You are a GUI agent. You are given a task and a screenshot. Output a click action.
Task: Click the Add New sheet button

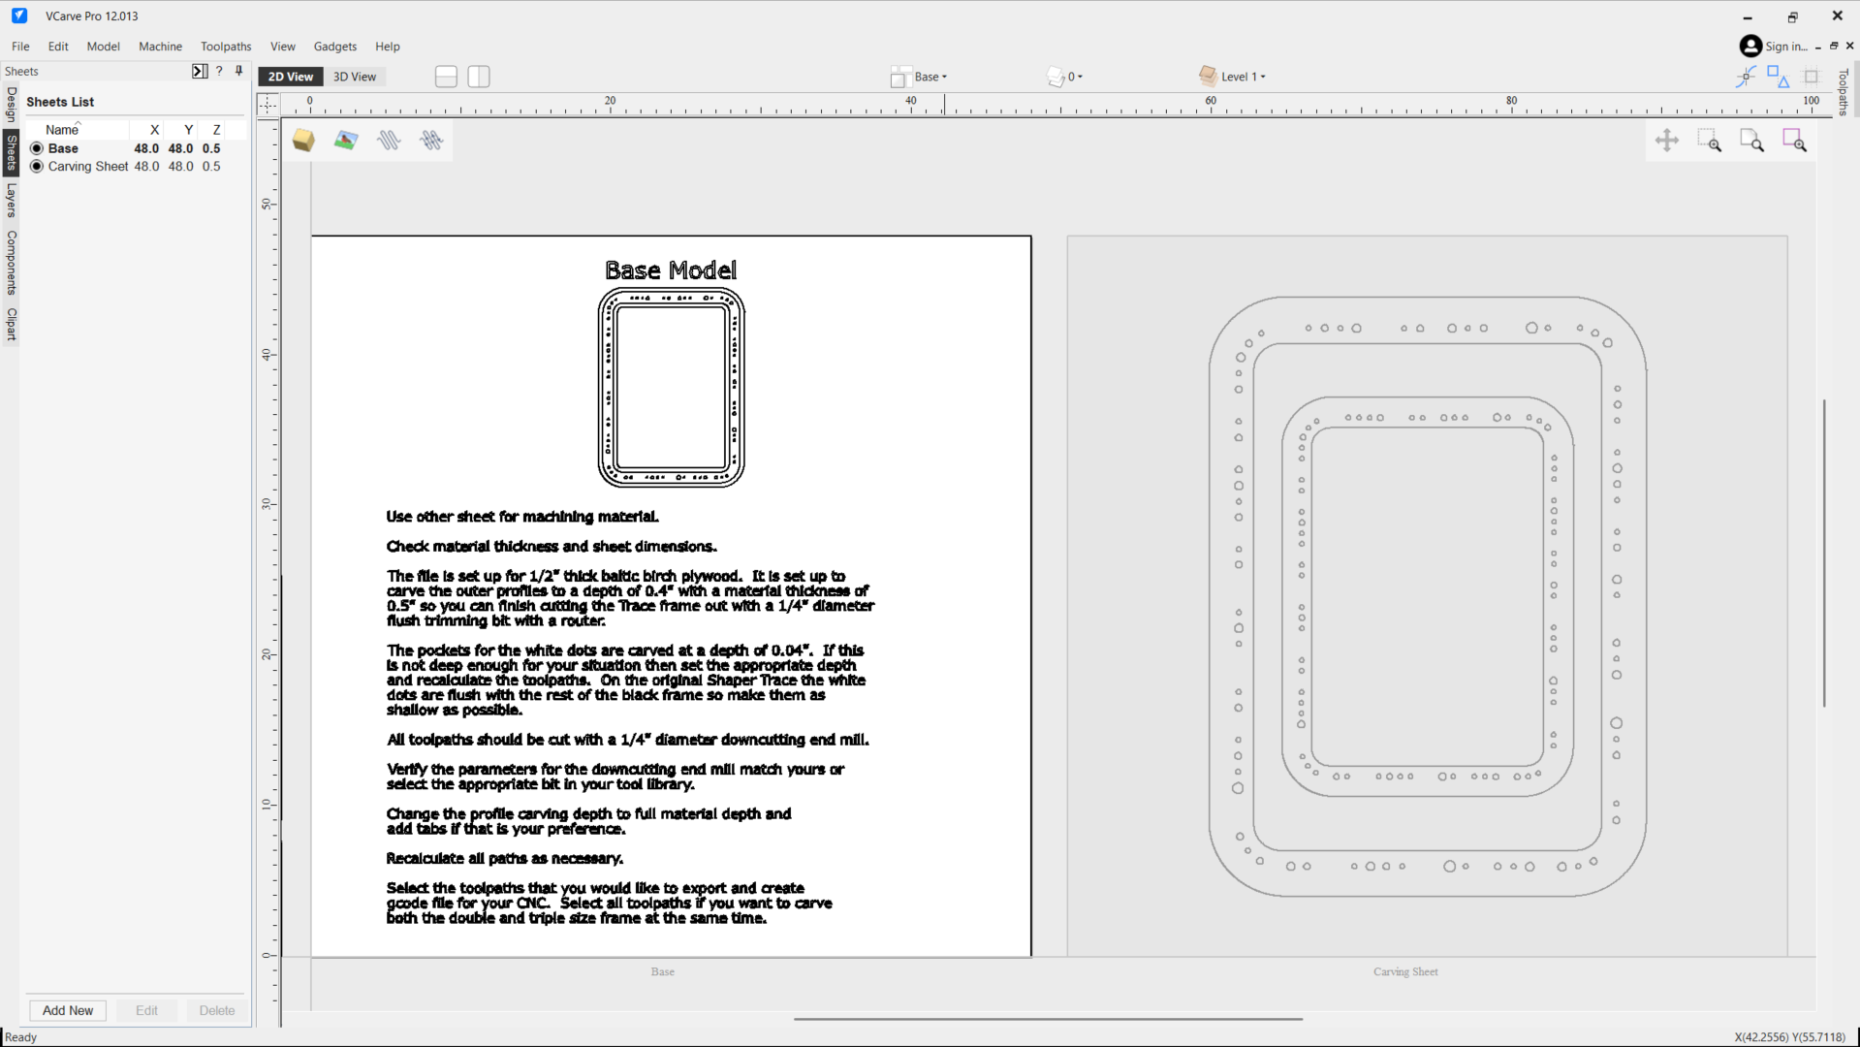tap(68, 1010)
